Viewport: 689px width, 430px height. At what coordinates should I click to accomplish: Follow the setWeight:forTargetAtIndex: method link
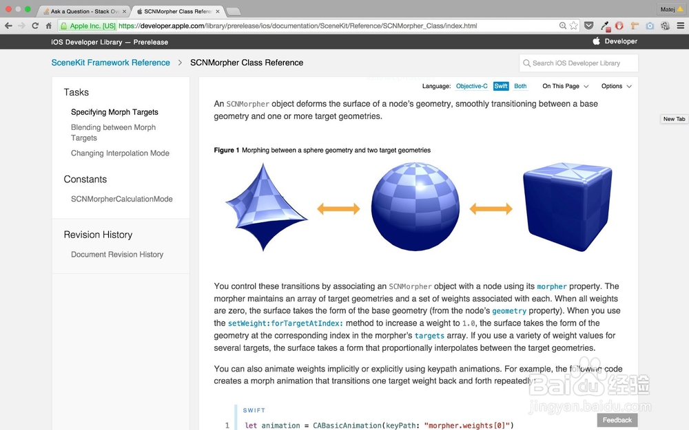tap(285, 323)
